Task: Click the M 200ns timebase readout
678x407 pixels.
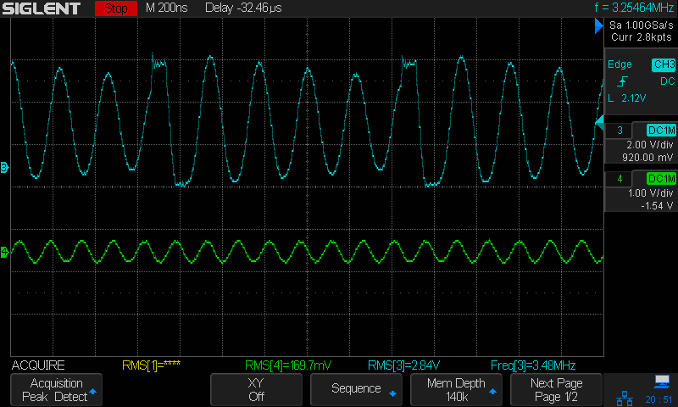Action: point(168,8)
